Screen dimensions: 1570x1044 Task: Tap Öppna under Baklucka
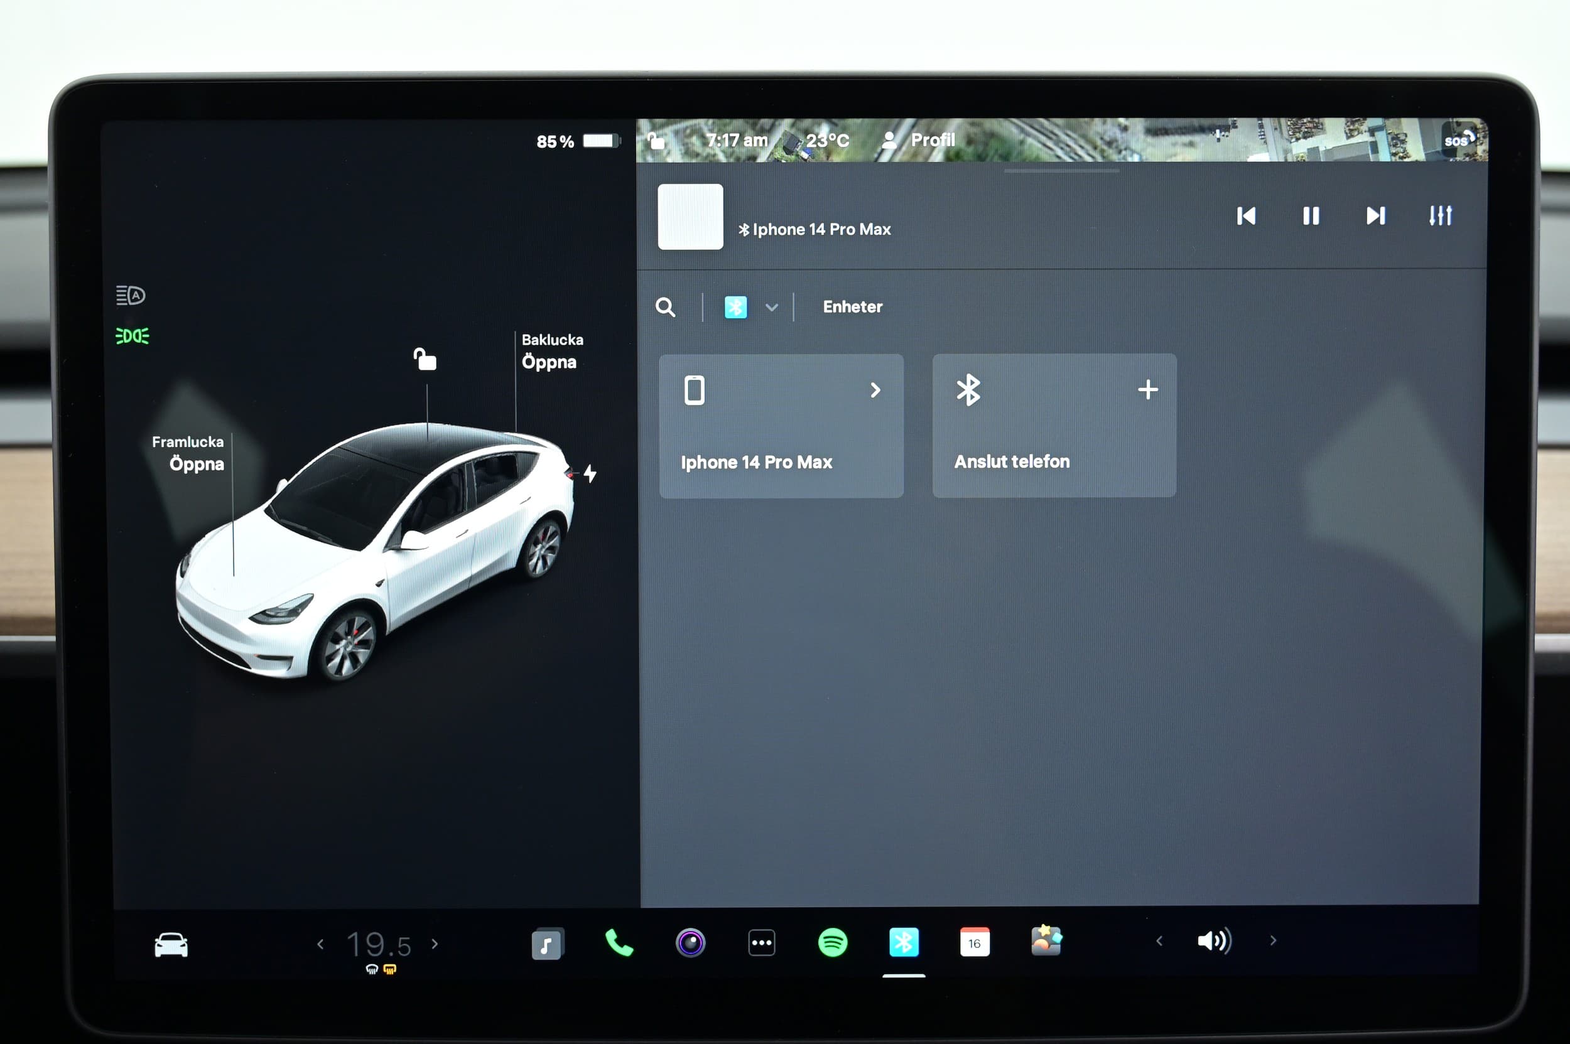point(549,362)
